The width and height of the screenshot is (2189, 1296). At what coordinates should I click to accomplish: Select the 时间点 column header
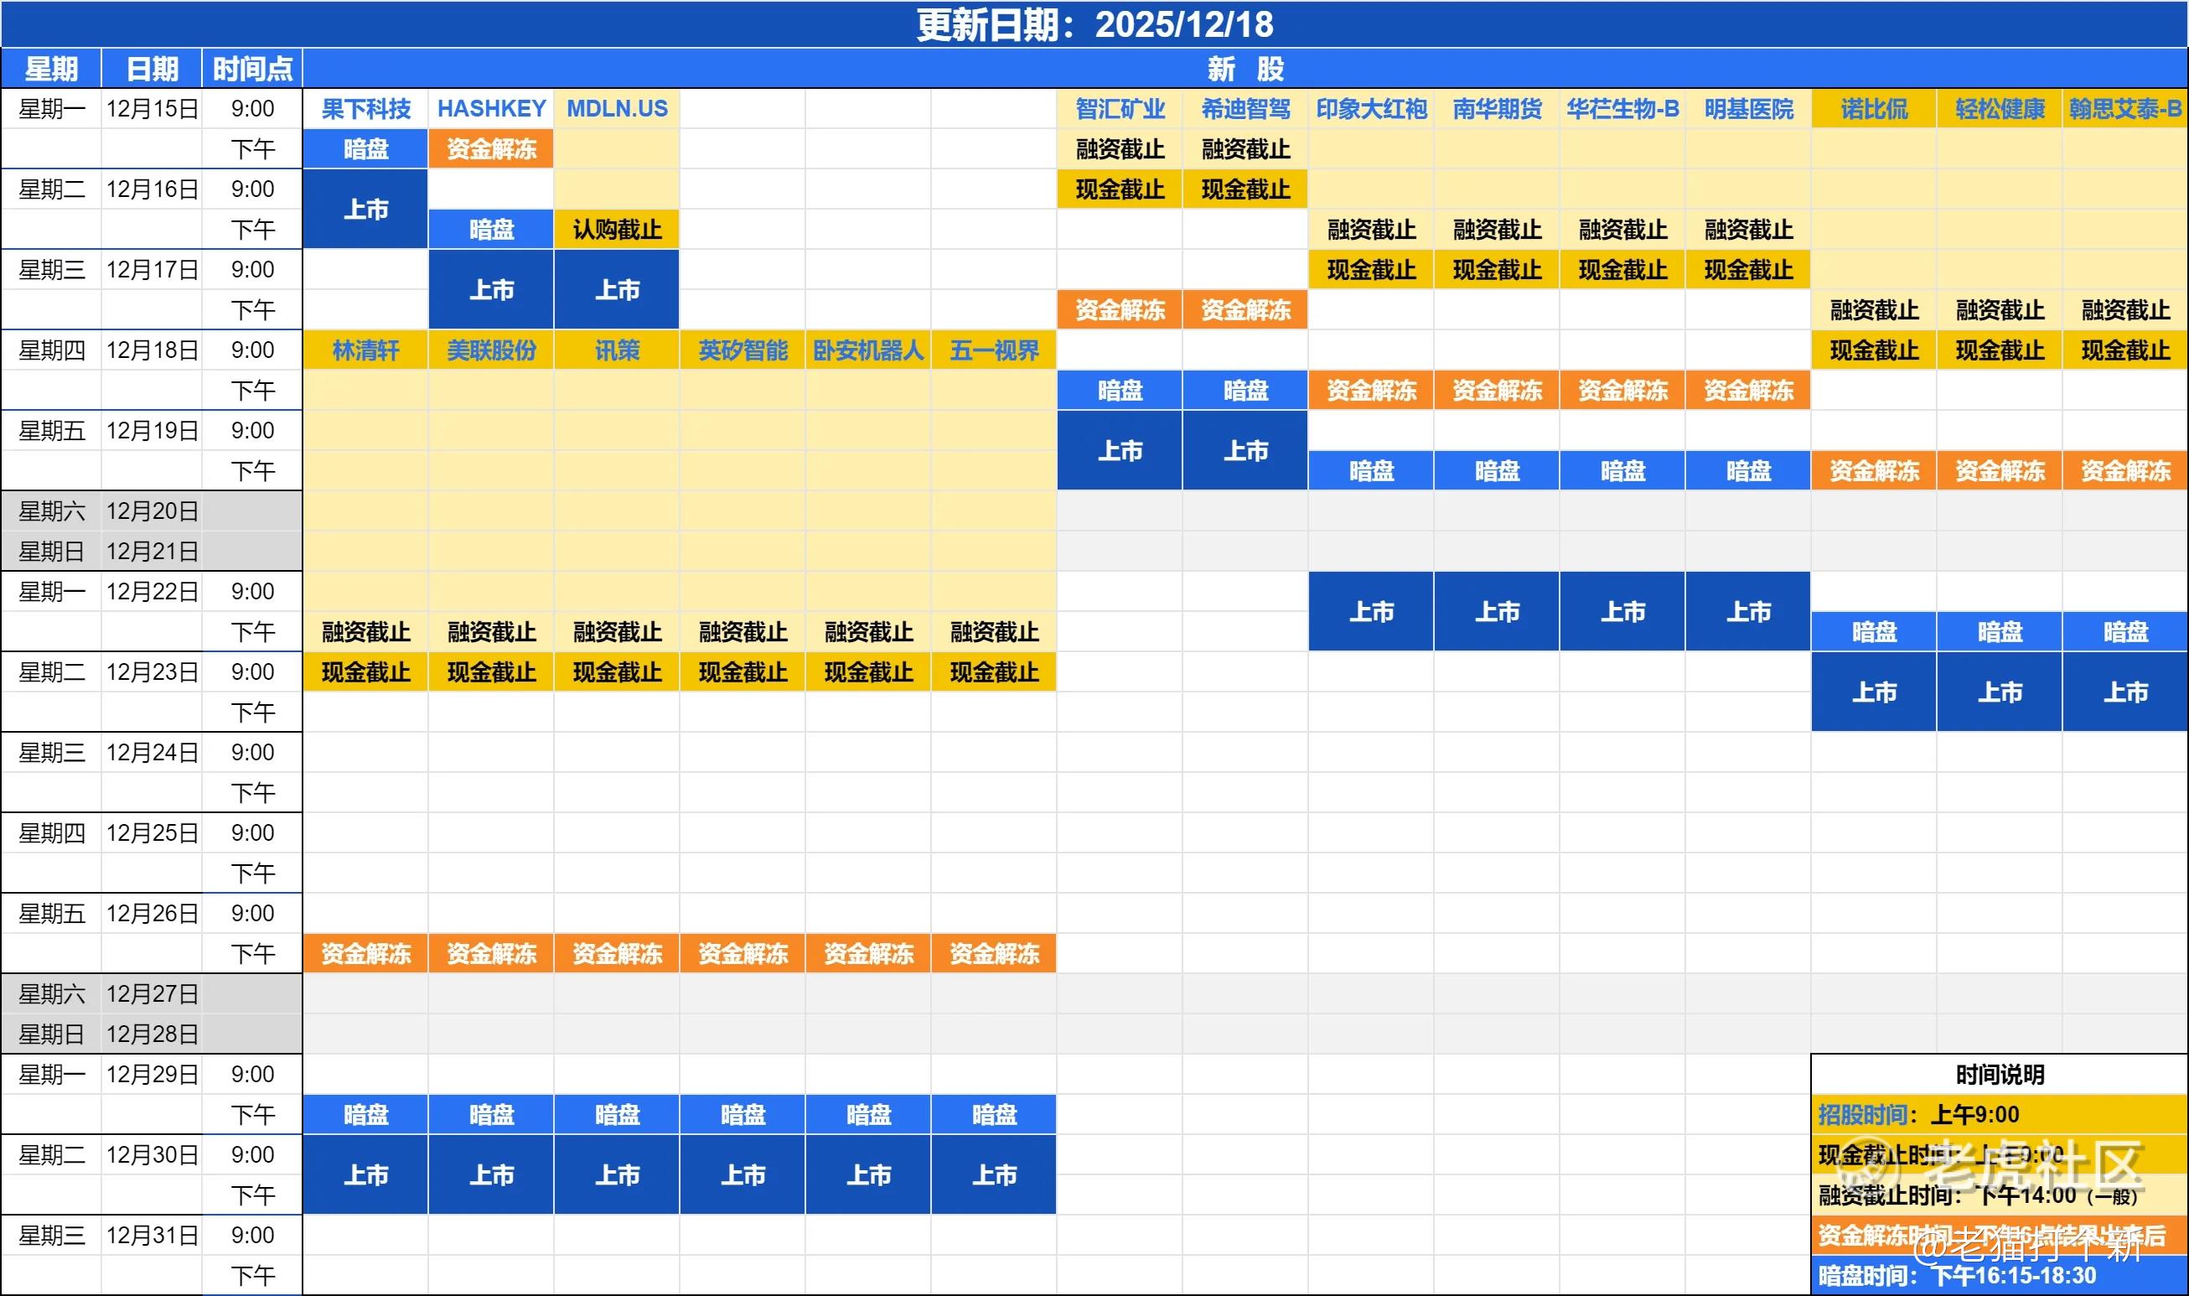pyautogui.click(x=252, y=69)
